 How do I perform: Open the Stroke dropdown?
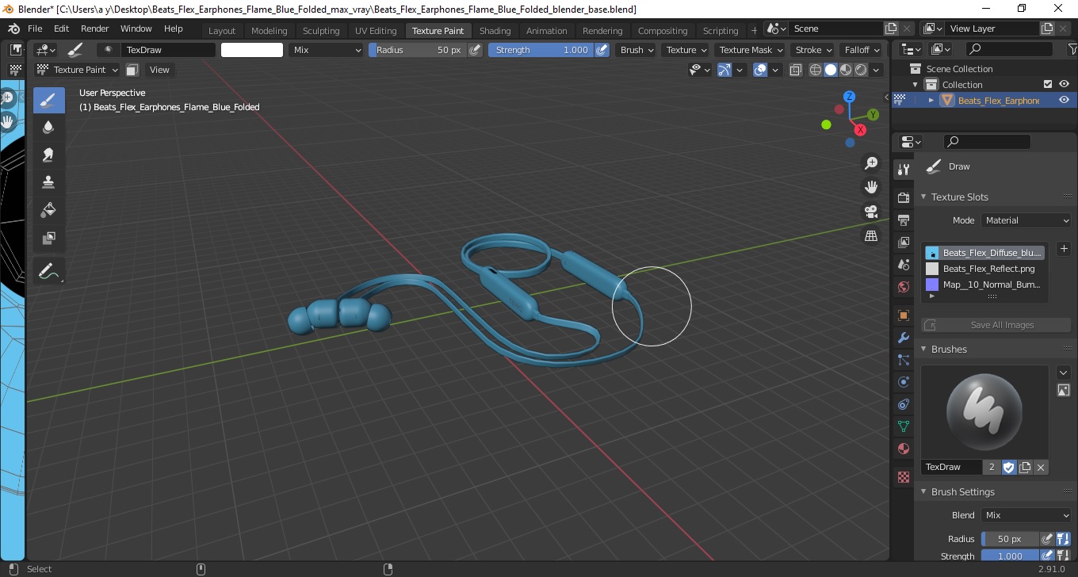(x=813, y=50)
